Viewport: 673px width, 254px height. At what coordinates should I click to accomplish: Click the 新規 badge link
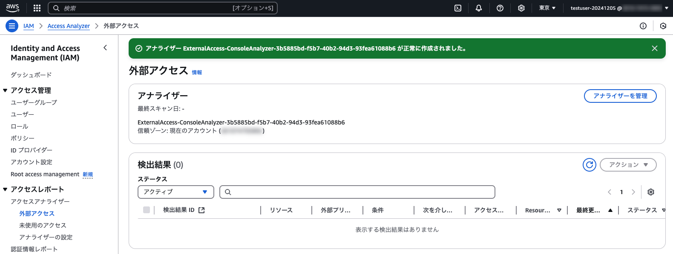[x=88, y=175]
